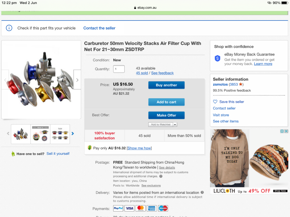
Task: Open the Contact the seller link
Action: [99, 28]
